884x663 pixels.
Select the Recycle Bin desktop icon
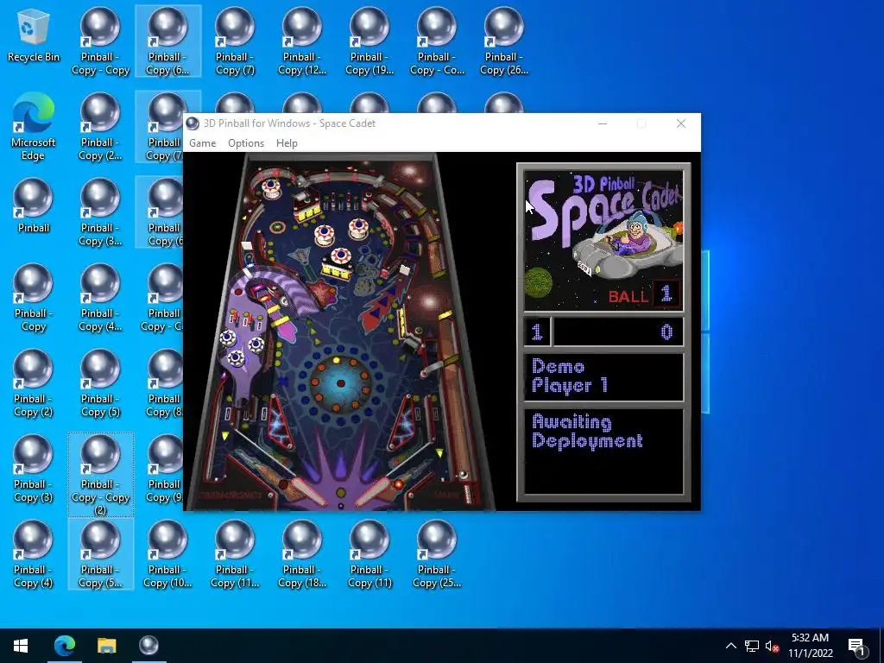coord(34,35)
